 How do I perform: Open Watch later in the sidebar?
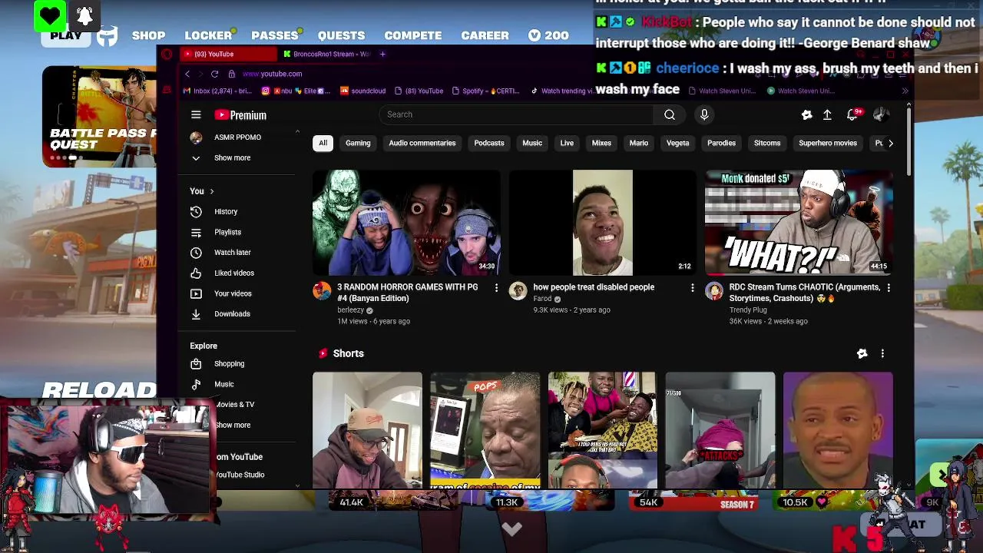coord(232,253)
